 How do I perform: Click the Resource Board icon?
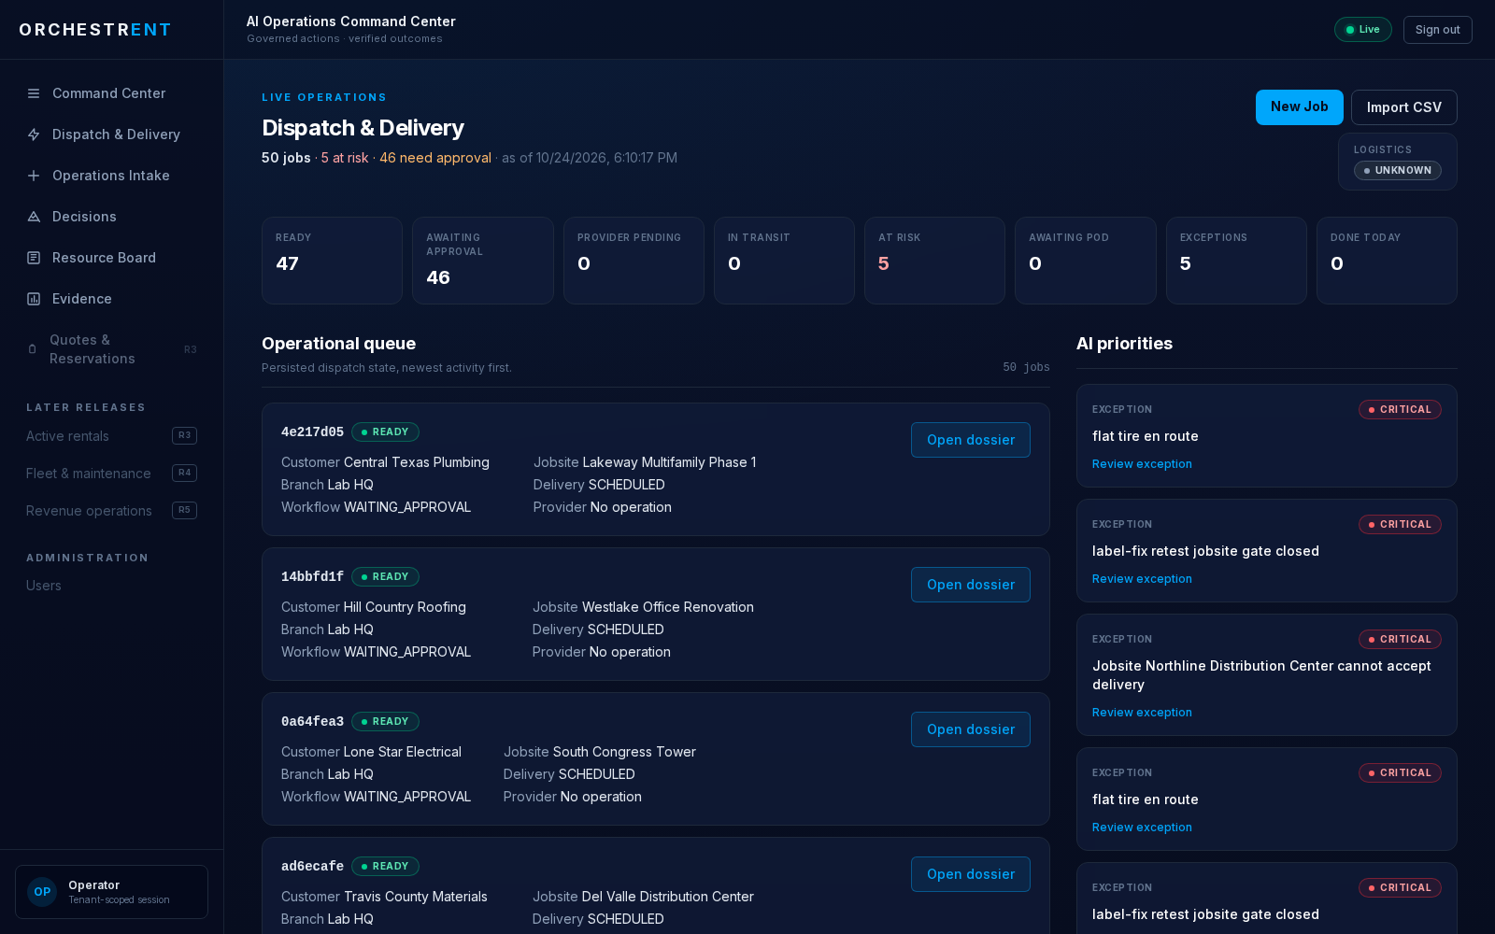click(34, 258)
